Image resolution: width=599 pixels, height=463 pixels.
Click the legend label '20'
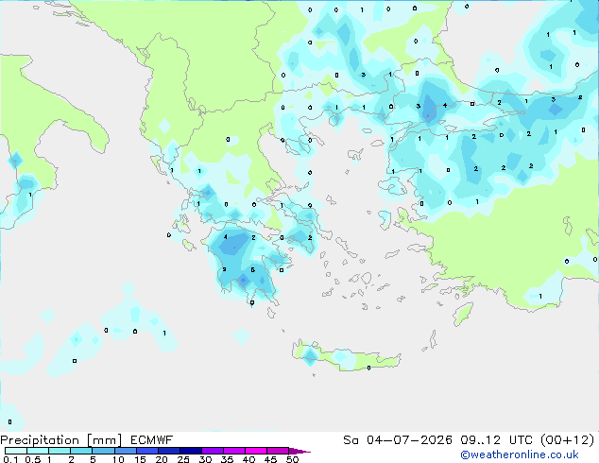[x=162, y=459]
